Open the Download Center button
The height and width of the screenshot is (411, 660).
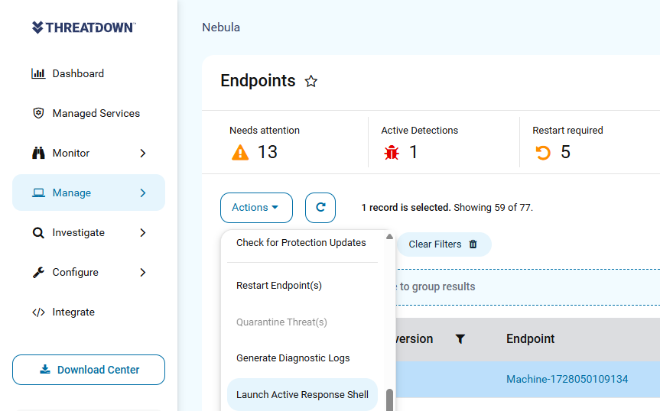coord(89,370)
